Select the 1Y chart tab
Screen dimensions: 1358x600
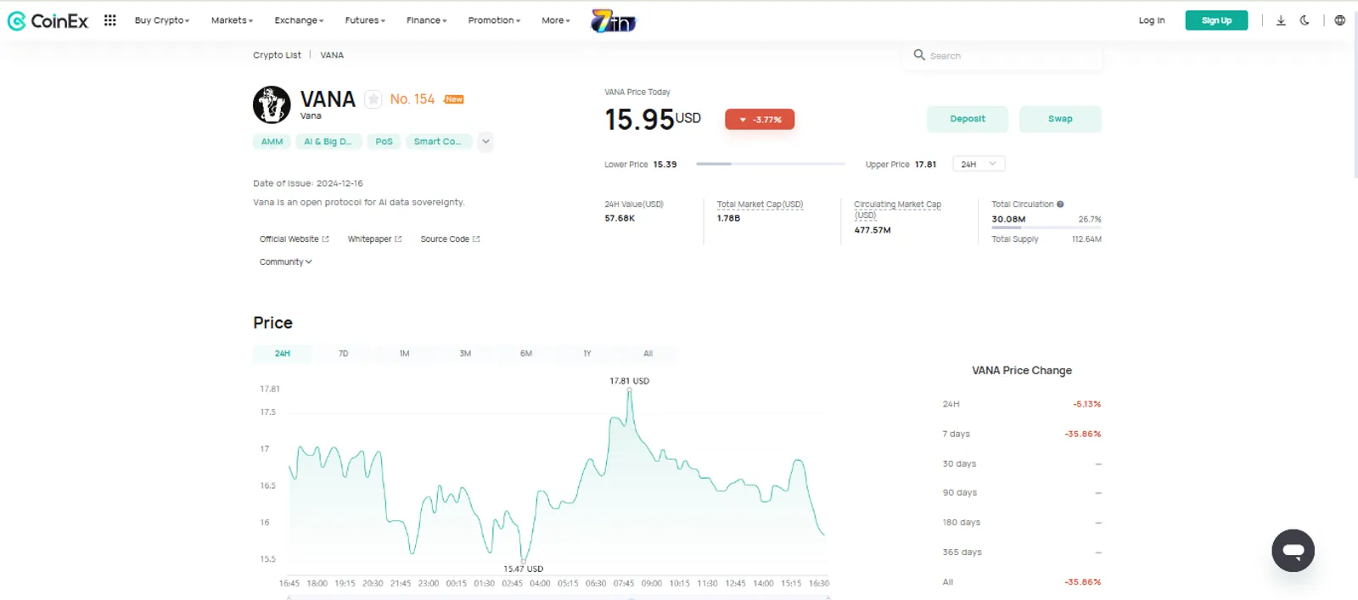pos(587,353)
